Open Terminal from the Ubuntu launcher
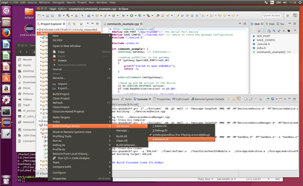This screenshot has width=303, height=186. [6, 112]
